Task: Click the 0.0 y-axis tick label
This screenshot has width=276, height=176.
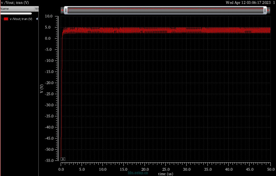Action: (x=48, y=38)
